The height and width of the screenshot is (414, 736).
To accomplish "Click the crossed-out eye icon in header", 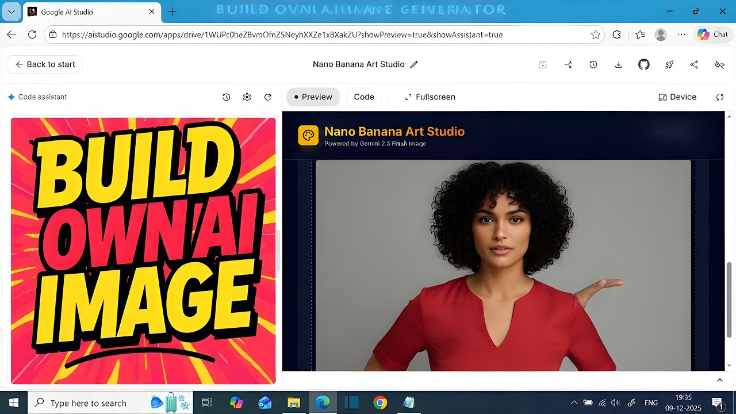I will (719, 64).
